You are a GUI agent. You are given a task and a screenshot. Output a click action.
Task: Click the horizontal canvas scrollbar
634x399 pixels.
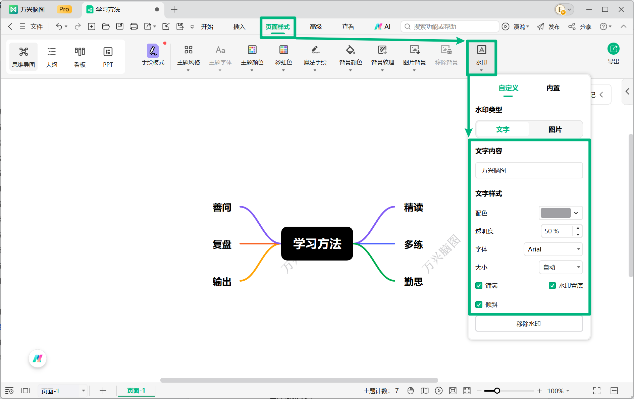click(x=299, y=380)
